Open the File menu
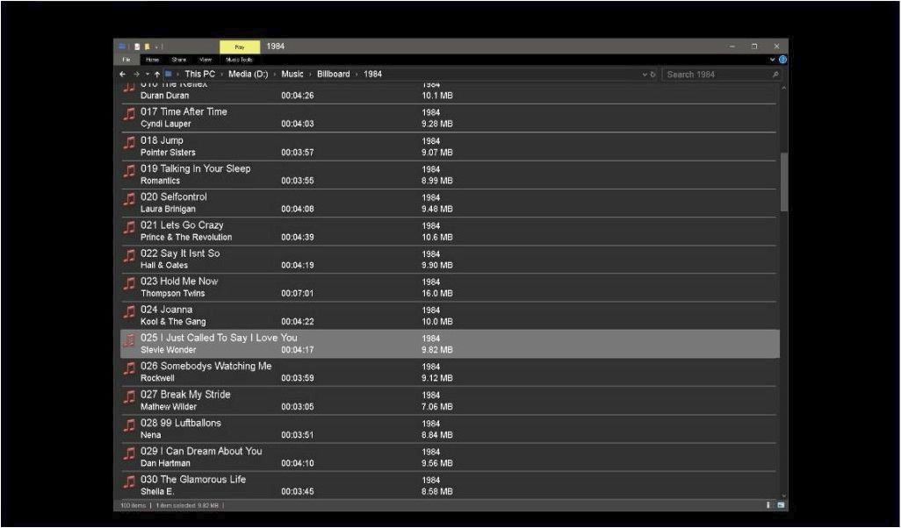The image size is (901, 528). (x=126, y=60)
